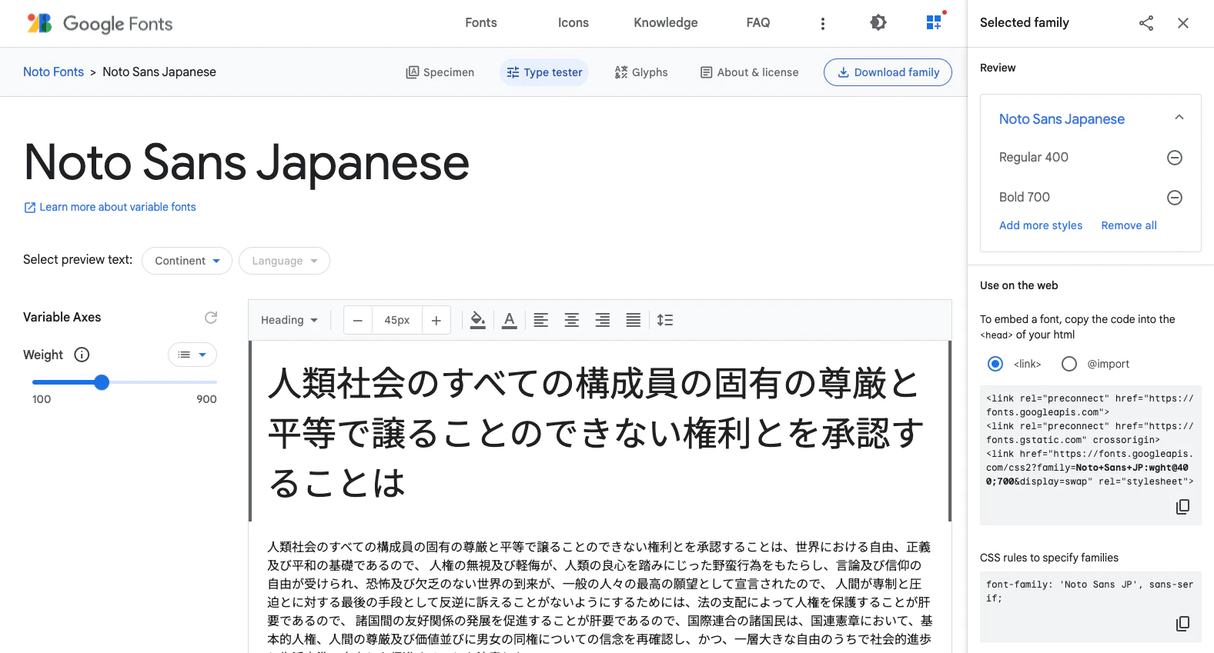Image resolution: width=1214 pixels, height=653 pixels.
Task: Toggle the dark theme brightness icon
Action: click(x=878, y=23)
